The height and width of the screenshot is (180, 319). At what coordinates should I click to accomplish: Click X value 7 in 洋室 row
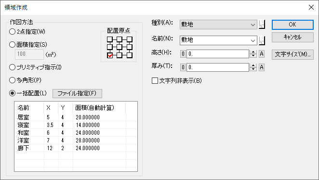tap(48, 141)
